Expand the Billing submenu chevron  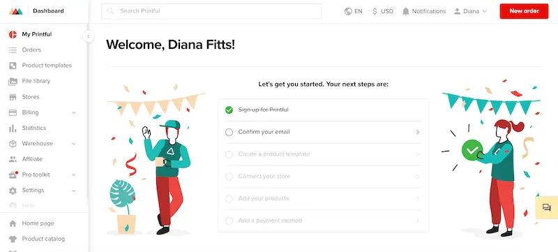click(x=74, y=112)
